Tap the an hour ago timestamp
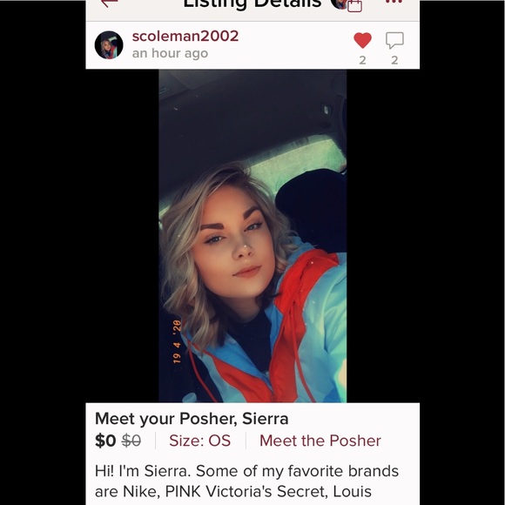Image resolution: width=505 pixels, height=505 pixels. [170, 53]
